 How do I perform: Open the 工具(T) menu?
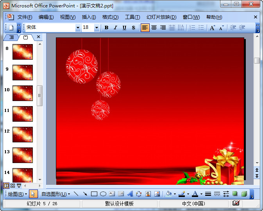click(132, 17)
